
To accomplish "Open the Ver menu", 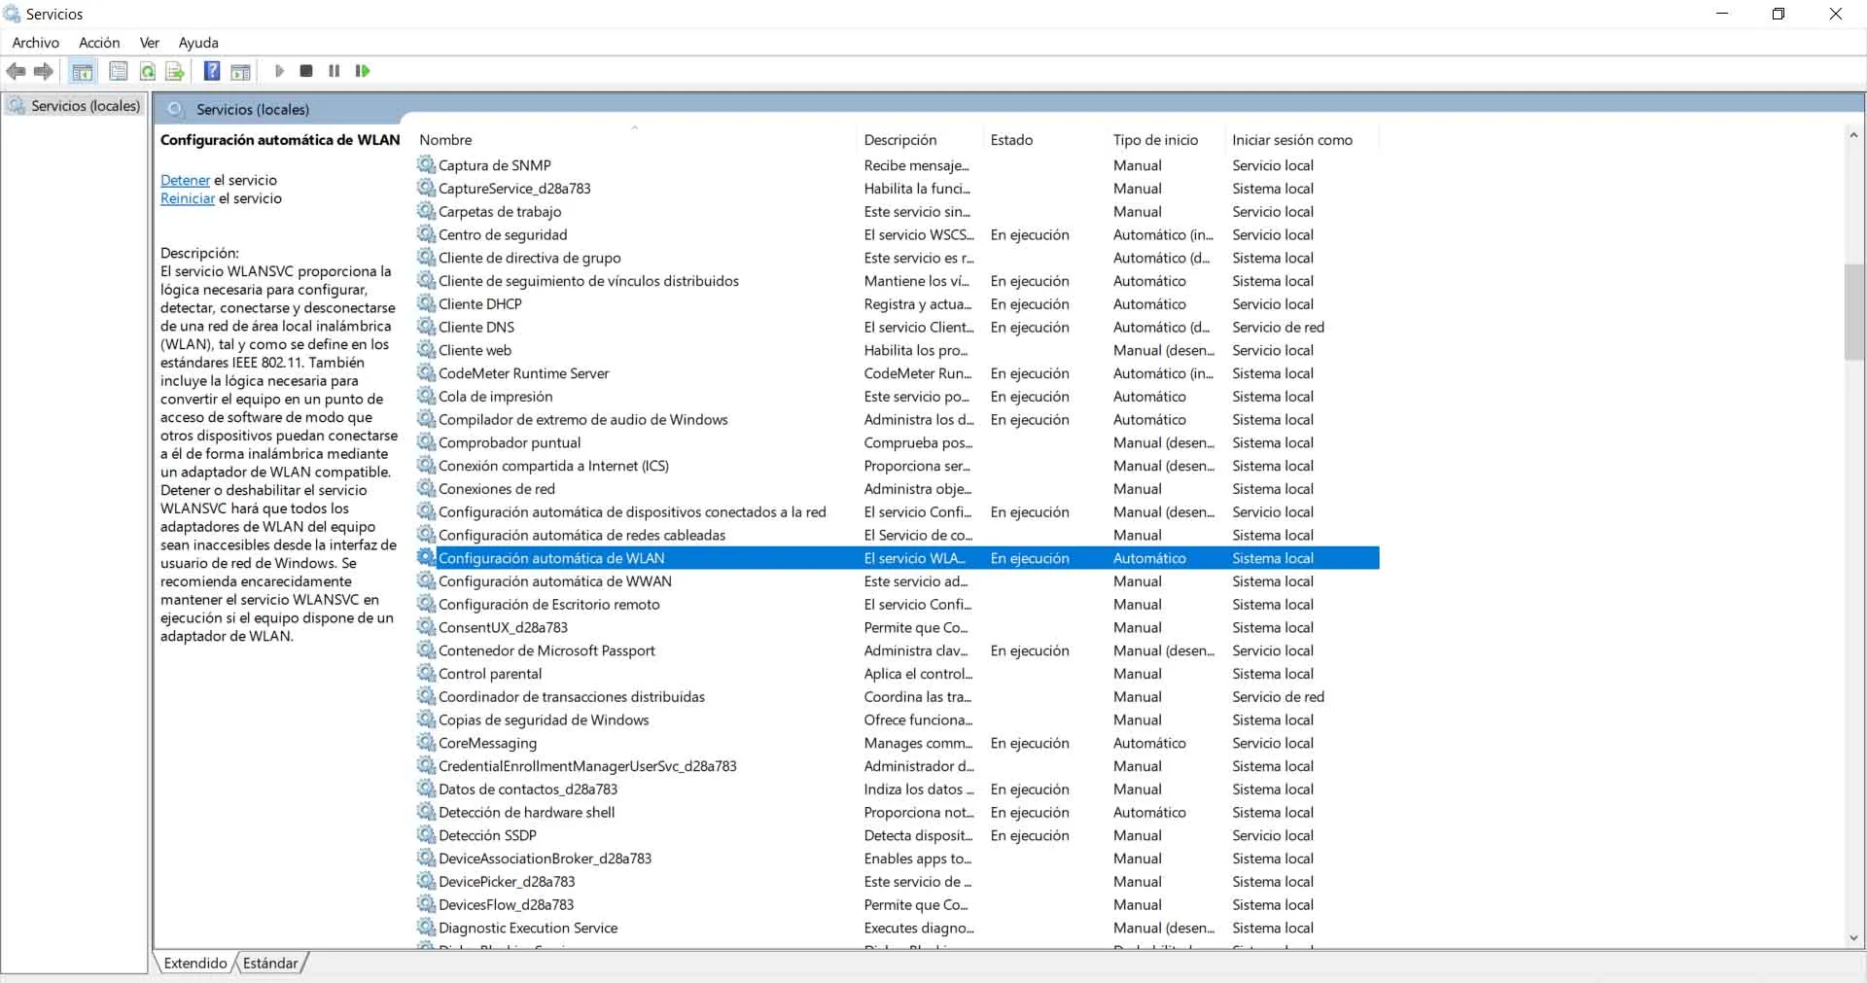I will click(149, 43).
